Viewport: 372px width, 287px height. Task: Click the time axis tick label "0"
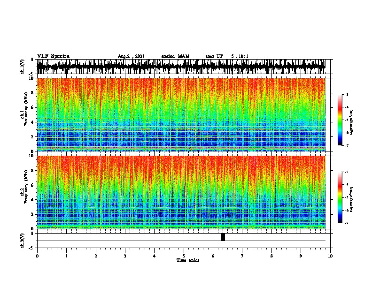coord(37,256)
